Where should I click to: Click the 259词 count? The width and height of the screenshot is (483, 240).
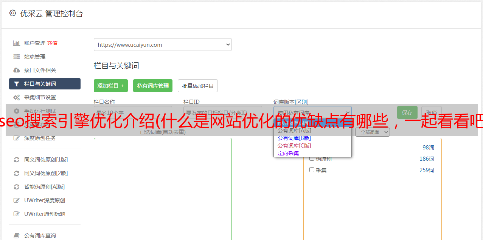[x=427, y=170]
